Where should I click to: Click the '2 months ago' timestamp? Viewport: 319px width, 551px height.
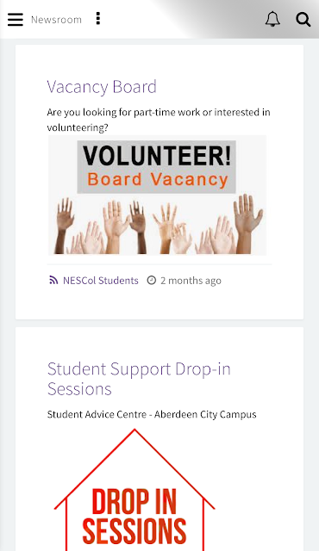[x=191, y=281]
